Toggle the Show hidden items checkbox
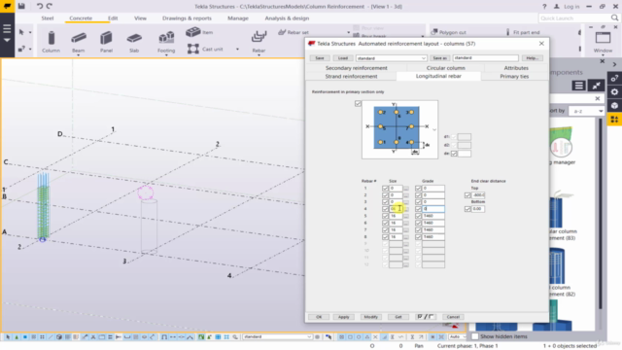The height and width of the screenshot is (350, 622). pos(475,336)
